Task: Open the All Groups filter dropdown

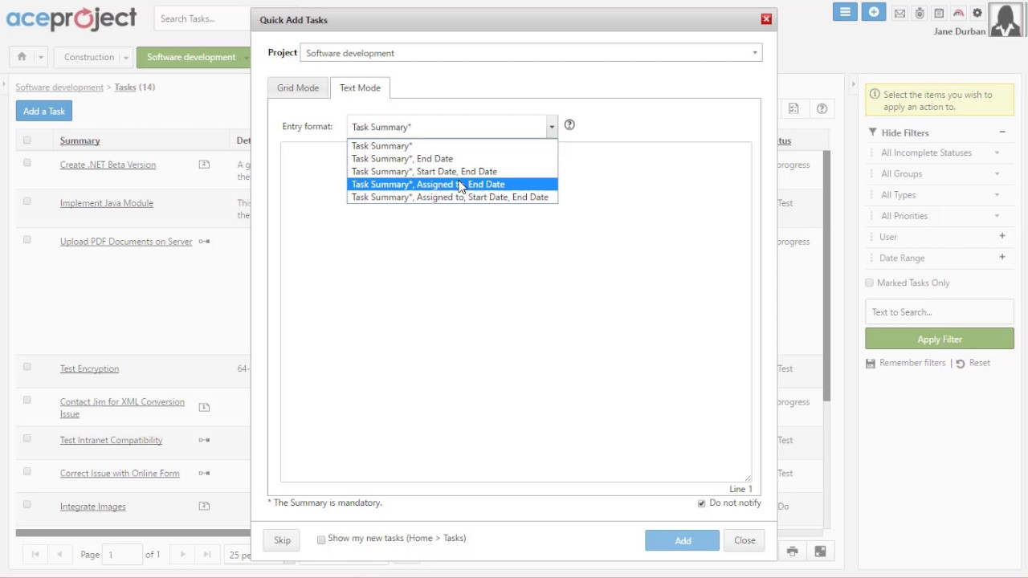Action: click(x=940, y=173)
